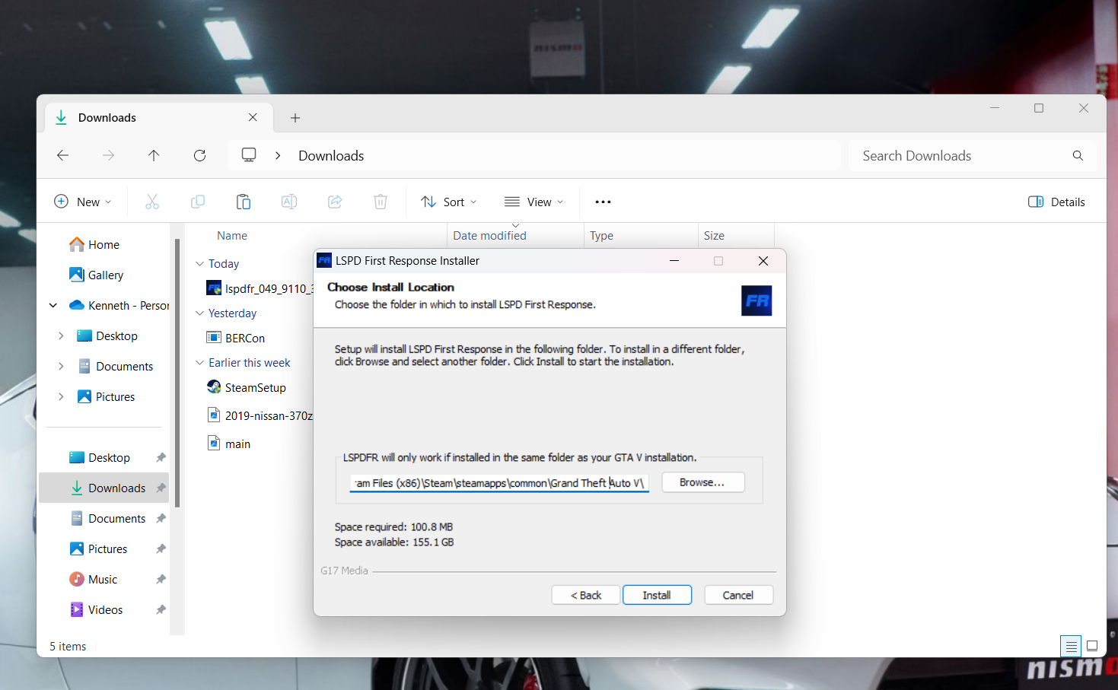Select Home in the navigation pane

104,245
